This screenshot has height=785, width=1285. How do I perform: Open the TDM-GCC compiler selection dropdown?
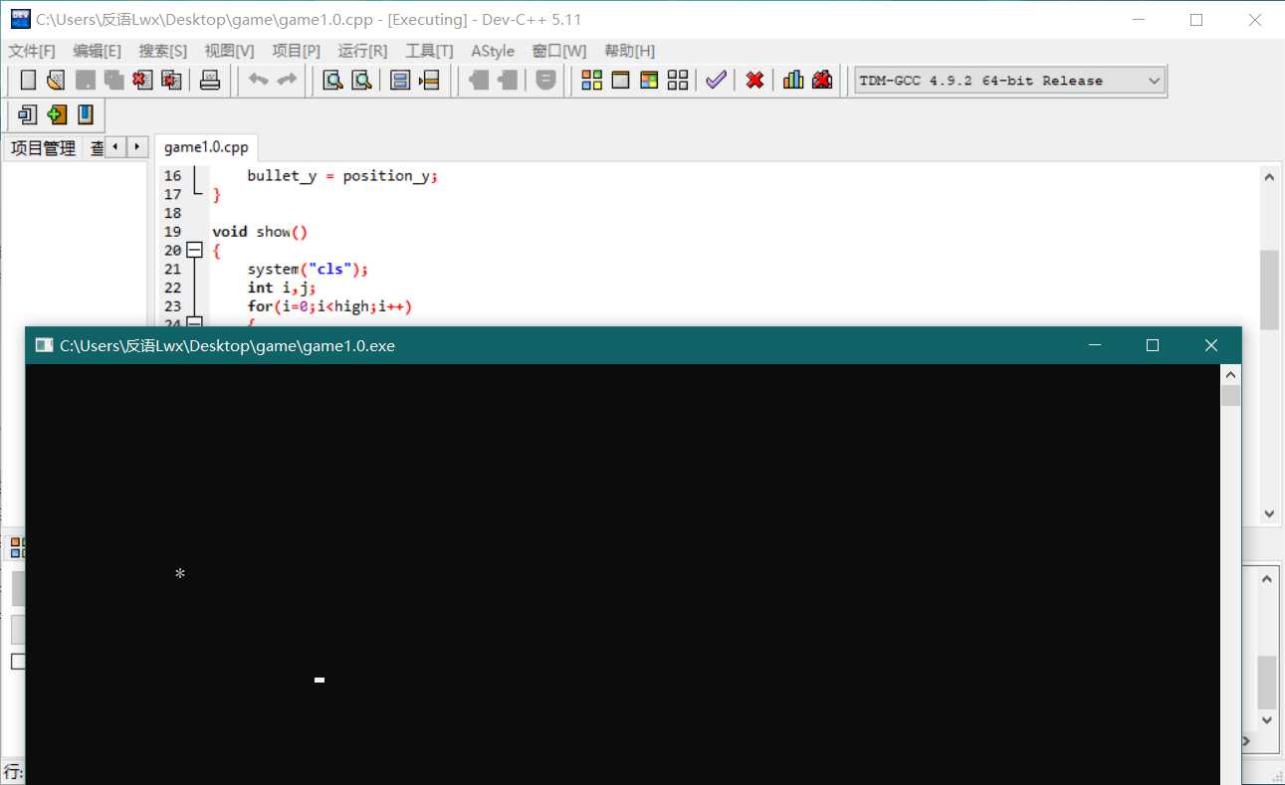[1009, 81]
